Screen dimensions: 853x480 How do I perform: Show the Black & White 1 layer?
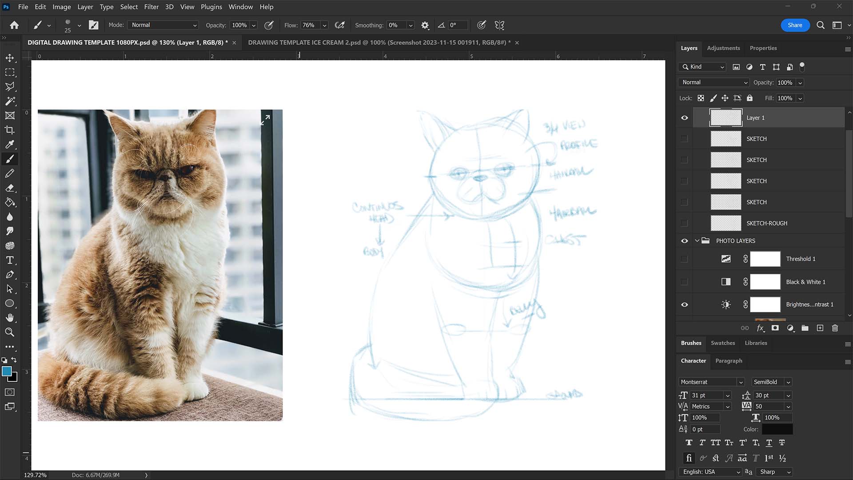tap(685, 282)
